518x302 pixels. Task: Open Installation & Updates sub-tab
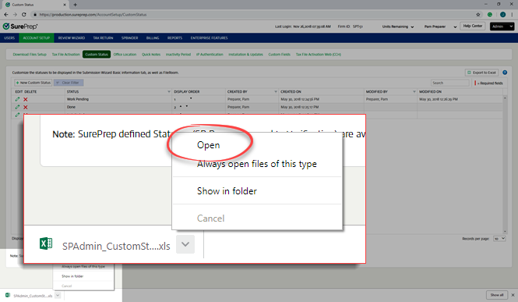click(246, 55)
